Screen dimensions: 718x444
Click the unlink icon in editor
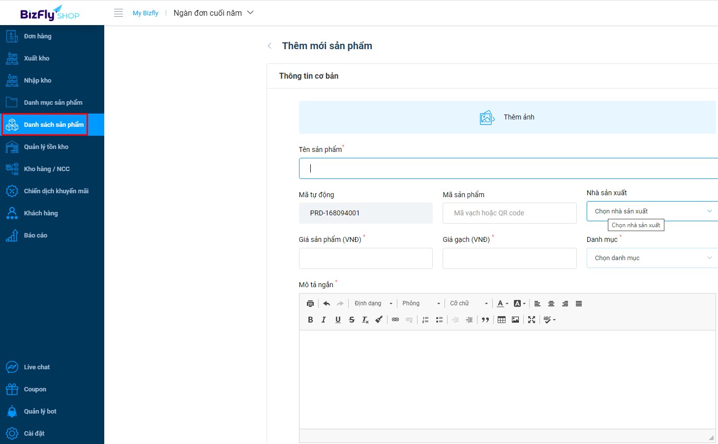409,320
